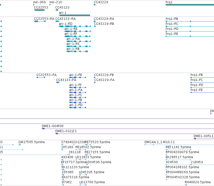Click the CG43133 gene label
The image size is (214, 186).
coord(62,7)
